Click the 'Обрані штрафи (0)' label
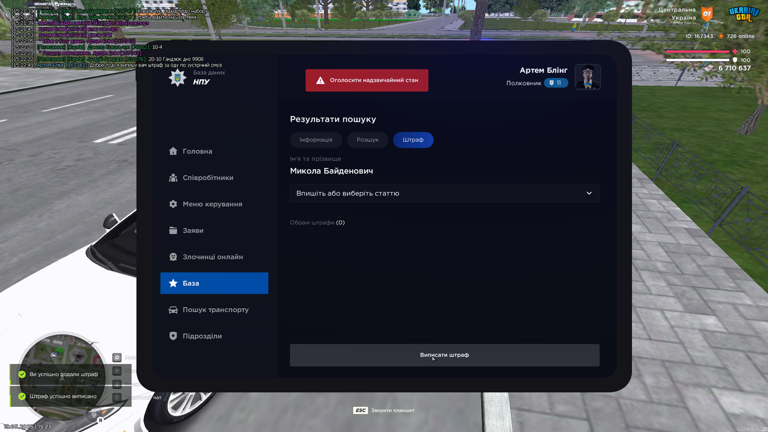Screen dimensions: 768x432 [317, 223]
